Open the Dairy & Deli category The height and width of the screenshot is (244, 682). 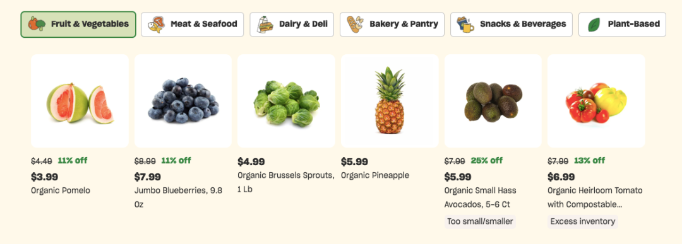click(x=292, y=25)
